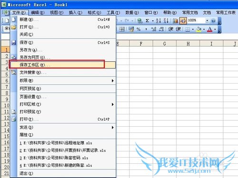This screenshot has height=178, width=238.
Task: Open Standard toolbar options arrow
Action: click(x=219, y=21)
